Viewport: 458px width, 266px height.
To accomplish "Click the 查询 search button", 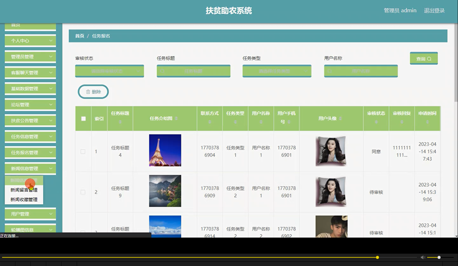I will pyautogui.click(x=424, y=59).
